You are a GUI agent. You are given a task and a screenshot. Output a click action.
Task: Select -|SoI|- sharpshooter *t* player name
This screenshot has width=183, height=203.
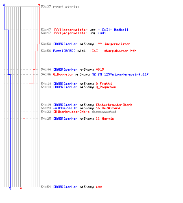112,51
